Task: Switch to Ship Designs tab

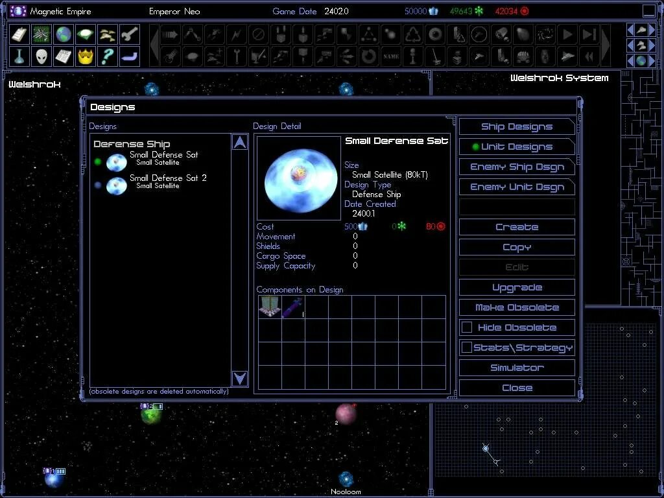Action: click(x=517, y=126)
